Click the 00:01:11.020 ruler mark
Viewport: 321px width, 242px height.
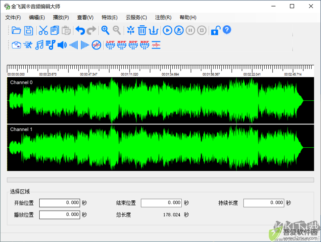[x=129, y=74]
